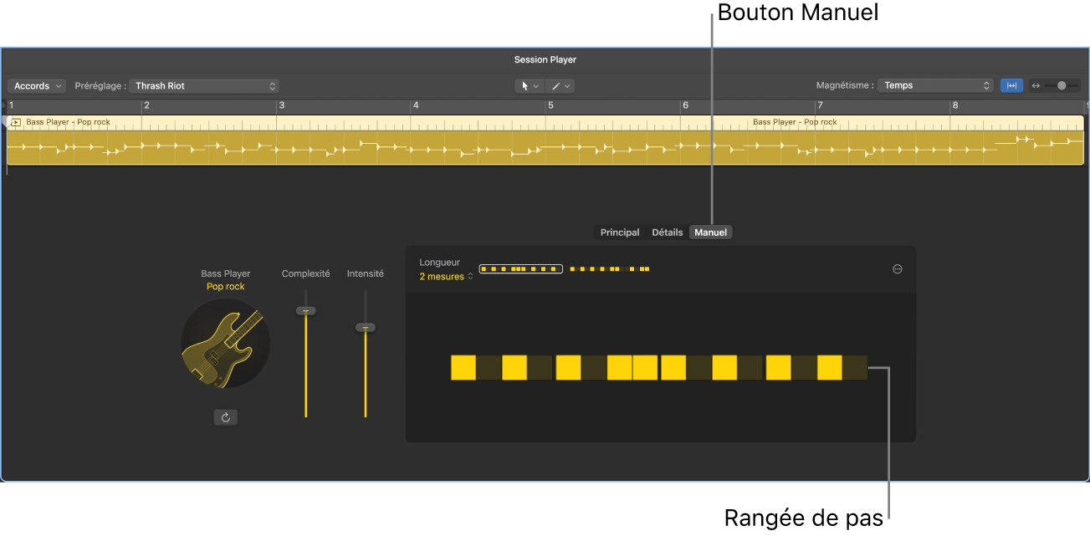Change Longueur via the 2 mesures popup
1090x536 pixels.
coord(446,277)
